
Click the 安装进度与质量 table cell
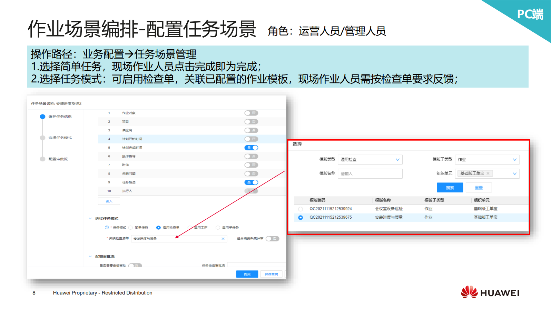389,218
